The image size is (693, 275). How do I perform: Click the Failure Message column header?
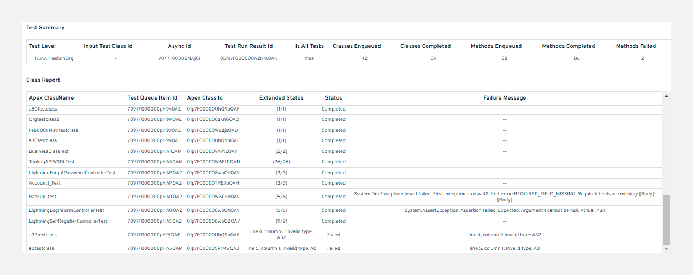pyautogui.click(x=505, y=98)
